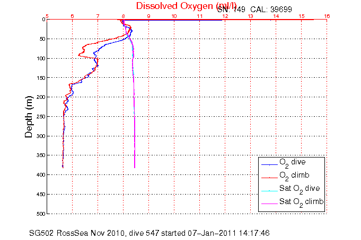Click the magenta saturation curve near 300 m depth
The width and height of the screenshot is (361, 240).
[135, 136]
